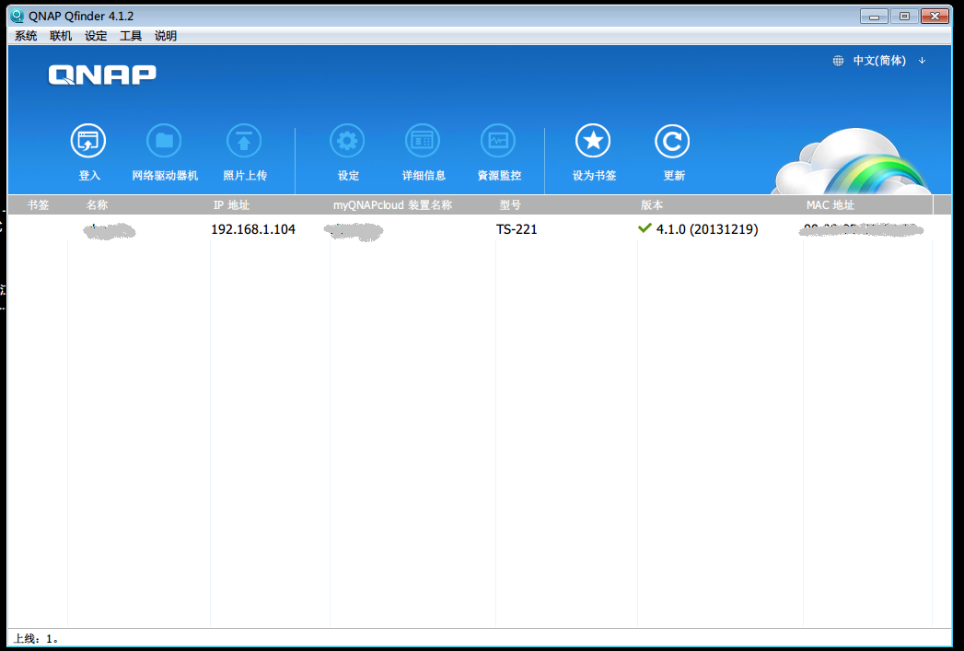Screen dimensions: 964x651
Task: Click the 上线:1 status bar text
Action: coord(36,639)
